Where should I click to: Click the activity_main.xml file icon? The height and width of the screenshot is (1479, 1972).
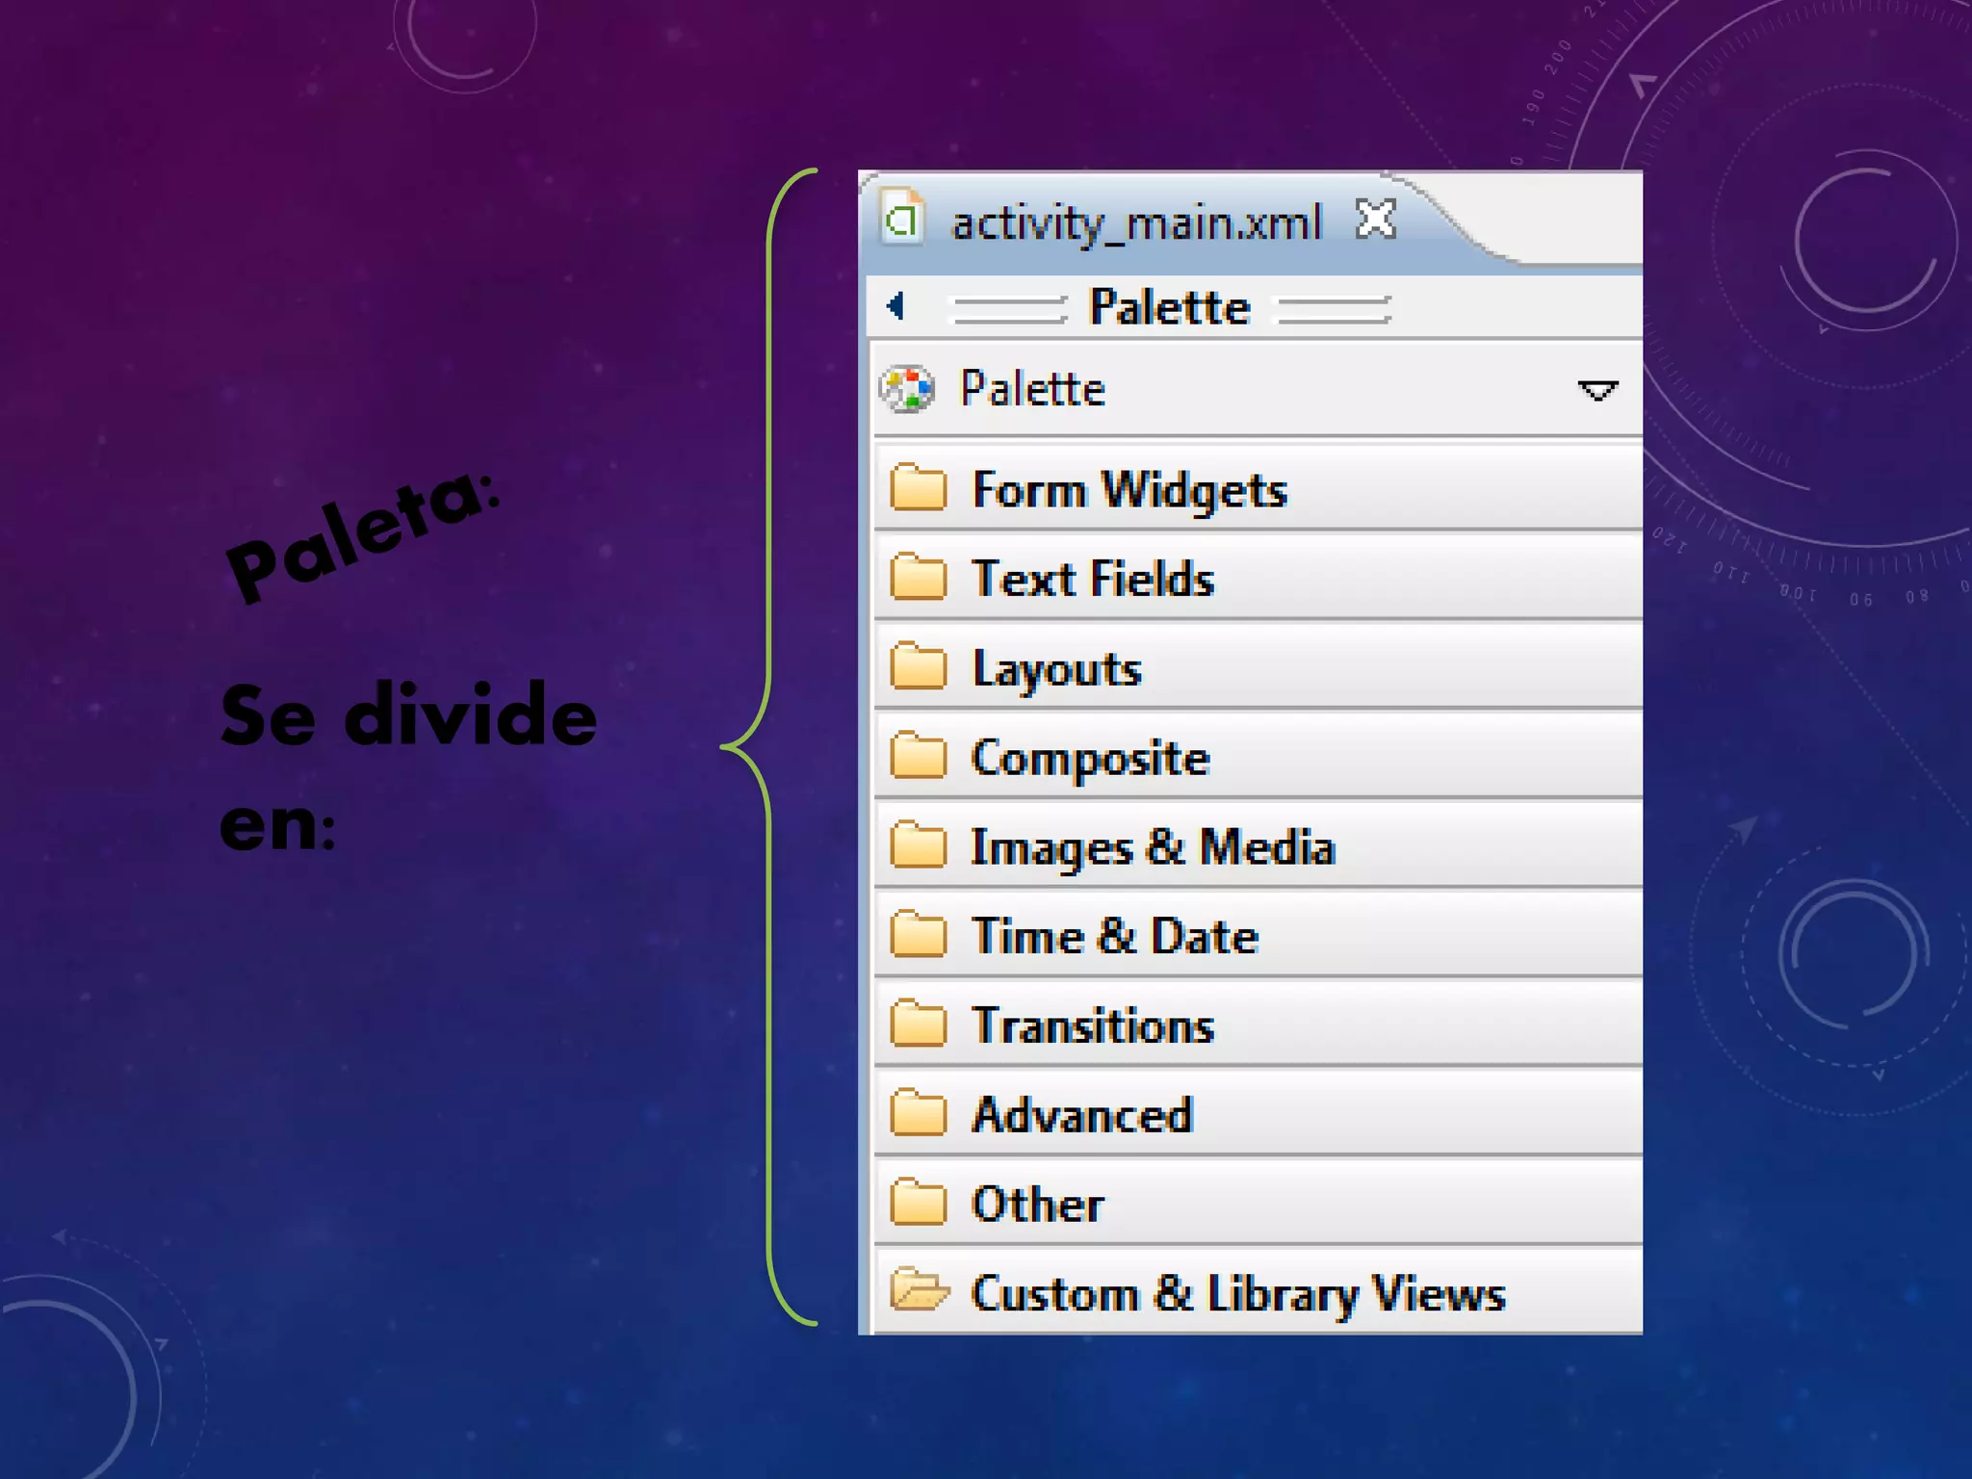[x=902, y=218]
